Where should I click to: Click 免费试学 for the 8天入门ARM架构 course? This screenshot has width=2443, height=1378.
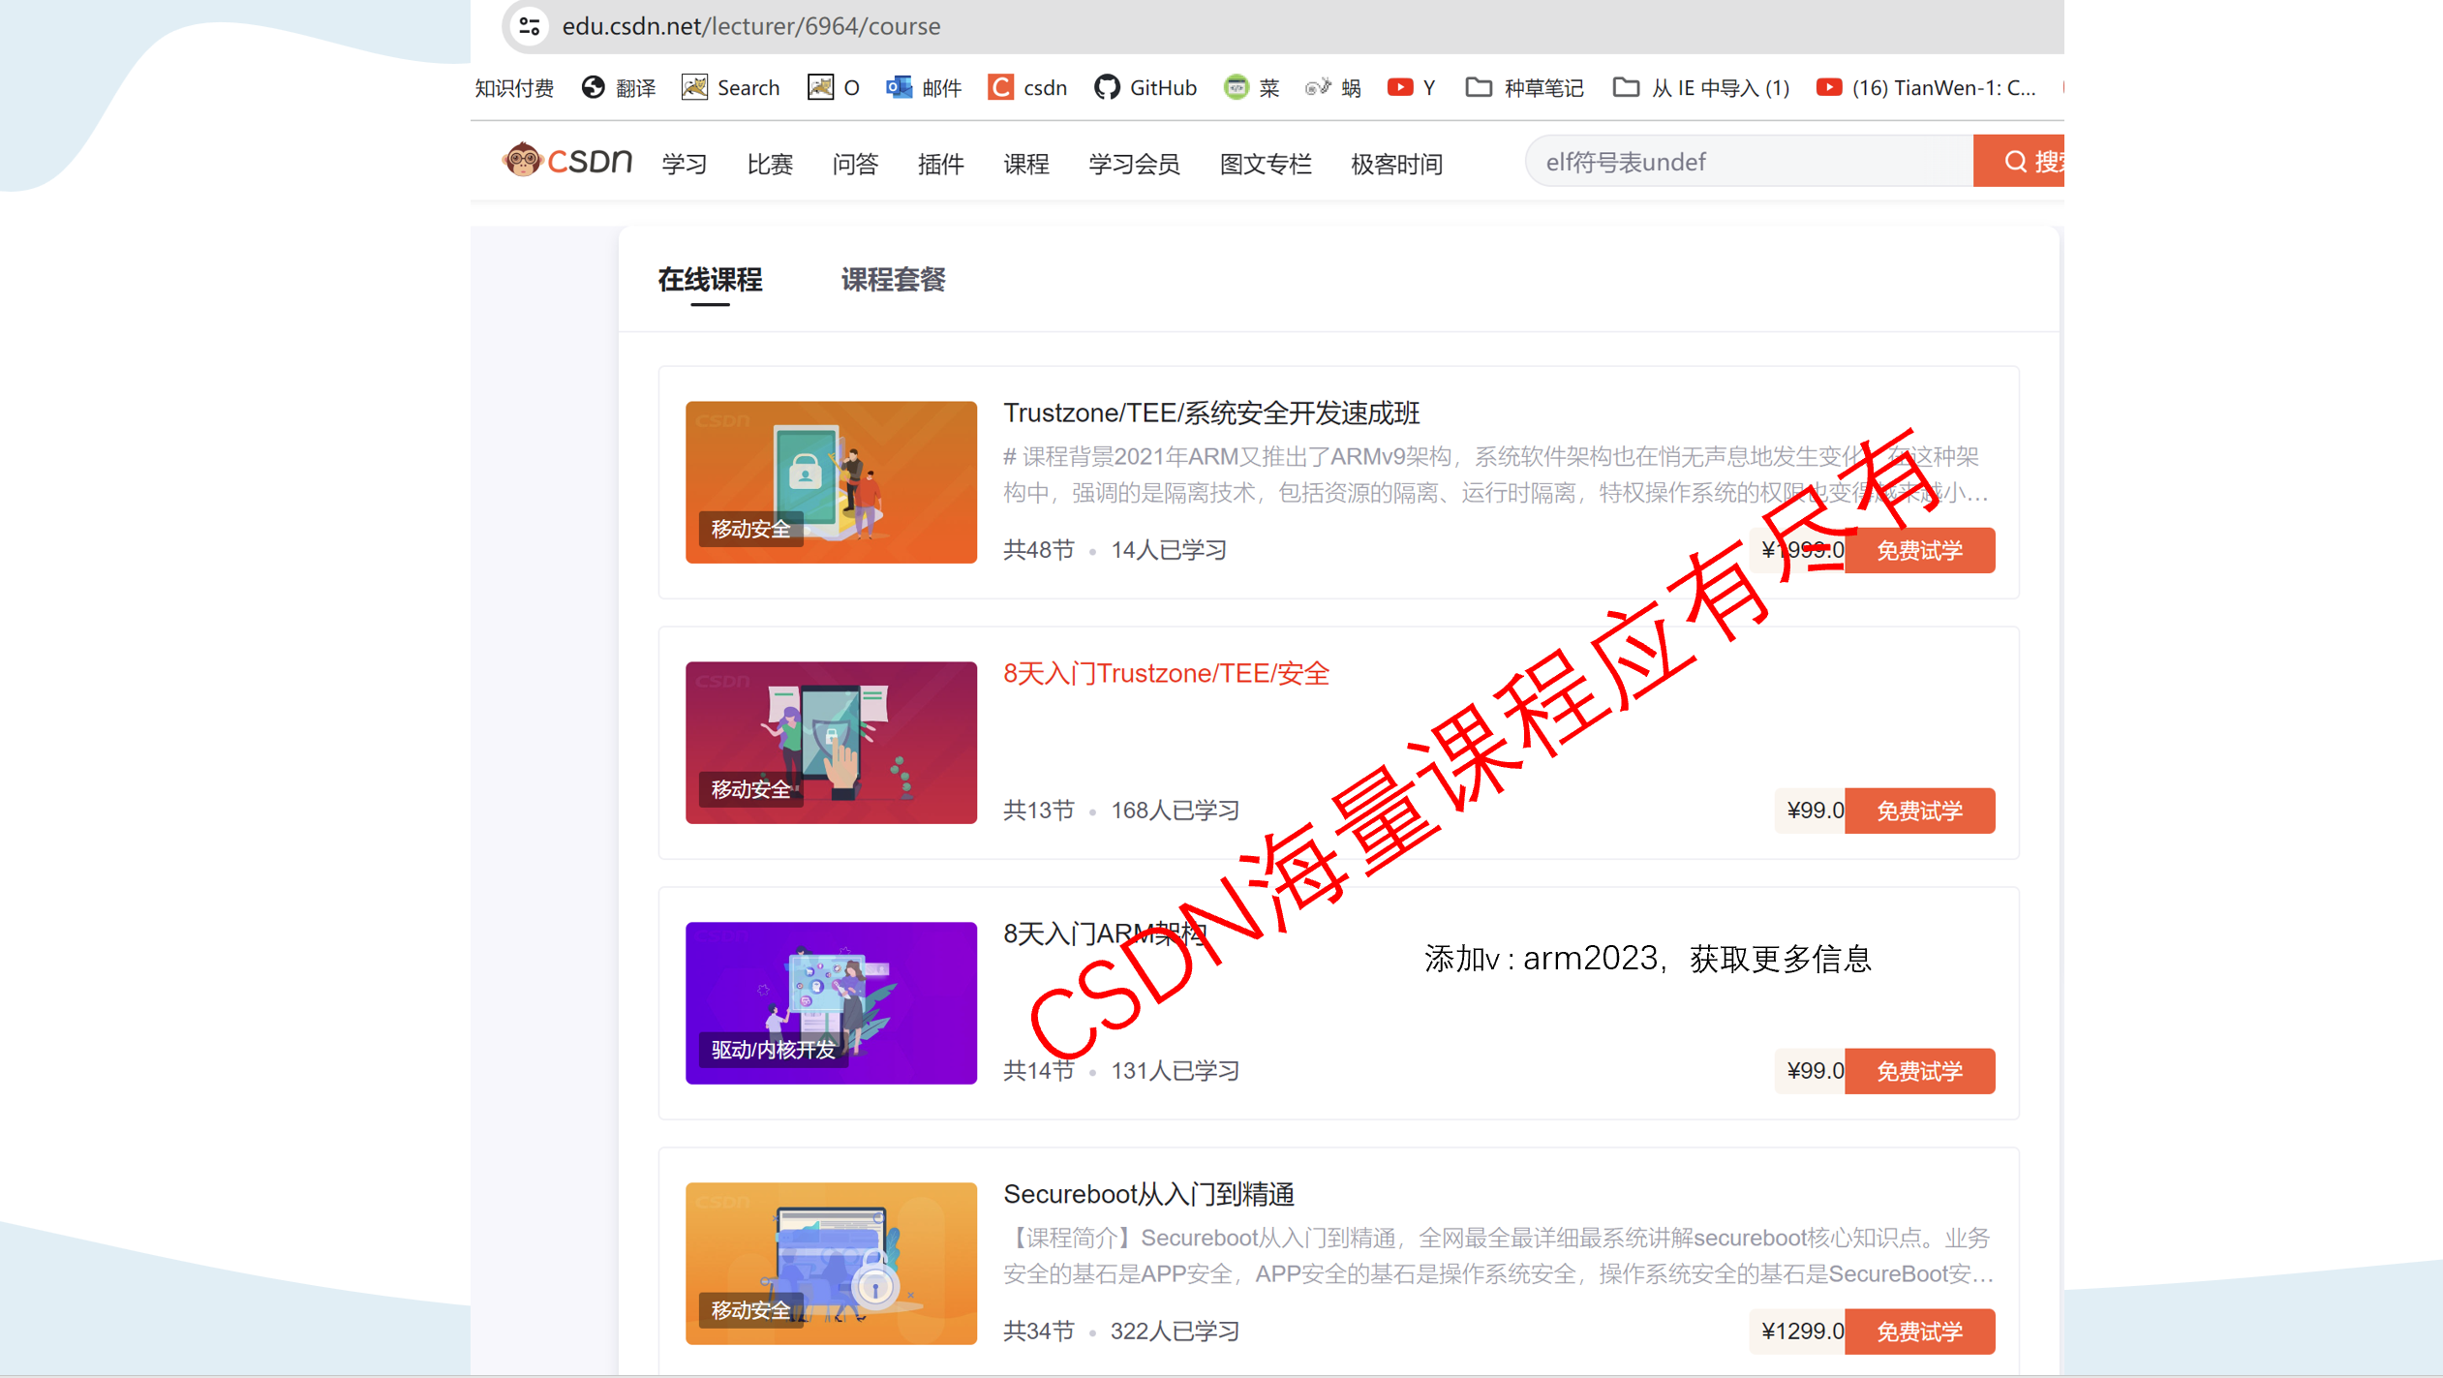1919,1071
